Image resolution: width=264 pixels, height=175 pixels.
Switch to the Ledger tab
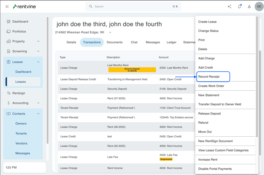pyautogui.click(x=172, y=42)
